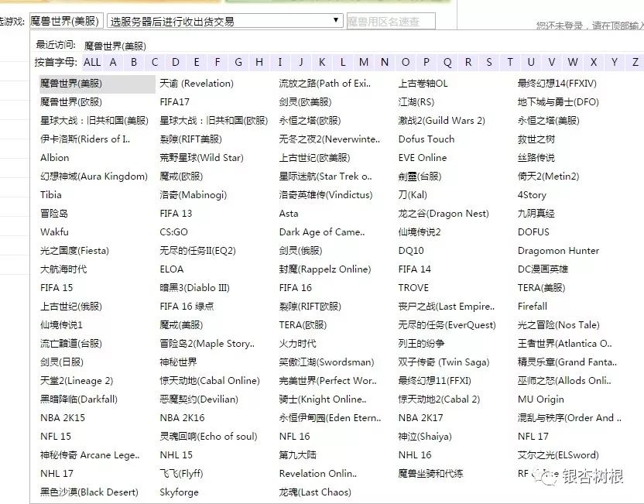Viewport: 644px width, 504px height.
Task: Select 魔兽坐骑和代练 entry
Action: pyautogui.click(x=431, y=474)
